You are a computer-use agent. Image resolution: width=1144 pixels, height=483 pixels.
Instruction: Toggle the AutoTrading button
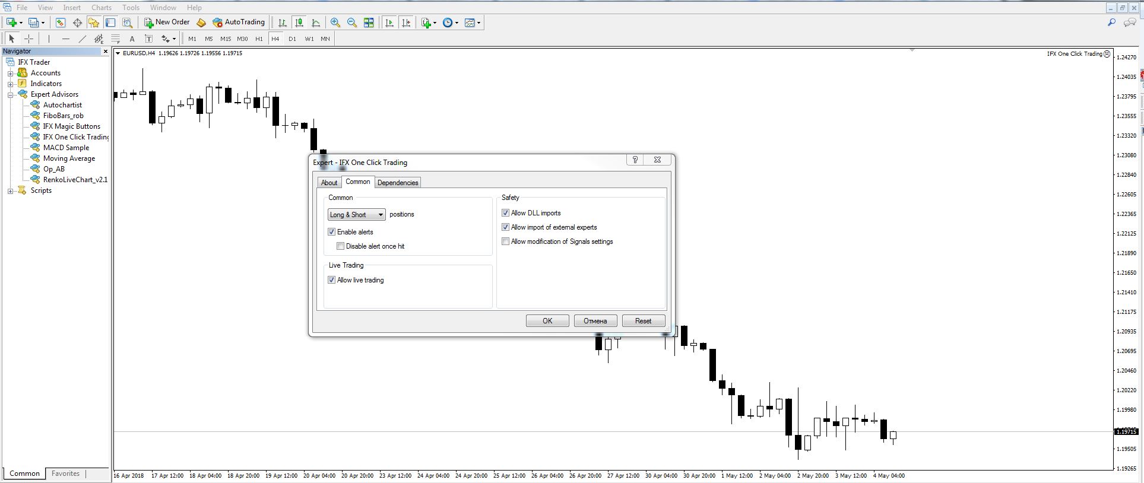point(239,23)
